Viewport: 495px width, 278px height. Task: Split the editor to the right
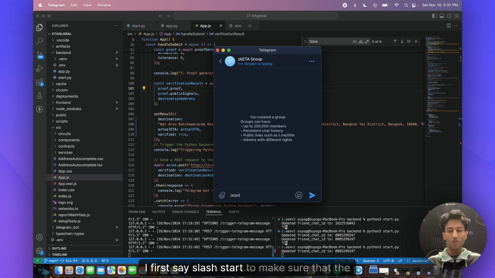tap(449, 26)
